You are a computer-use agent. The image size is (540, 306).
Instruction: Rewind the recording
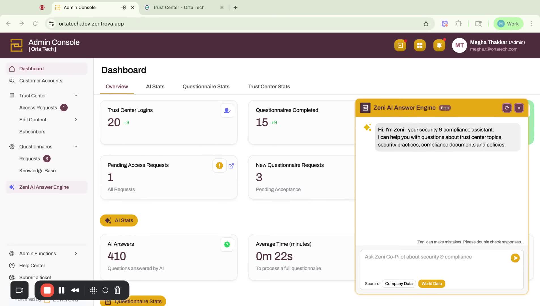pos(75,290)
